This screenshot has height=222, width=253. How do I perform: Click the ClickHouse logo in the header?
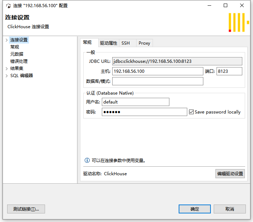[239, 22]
